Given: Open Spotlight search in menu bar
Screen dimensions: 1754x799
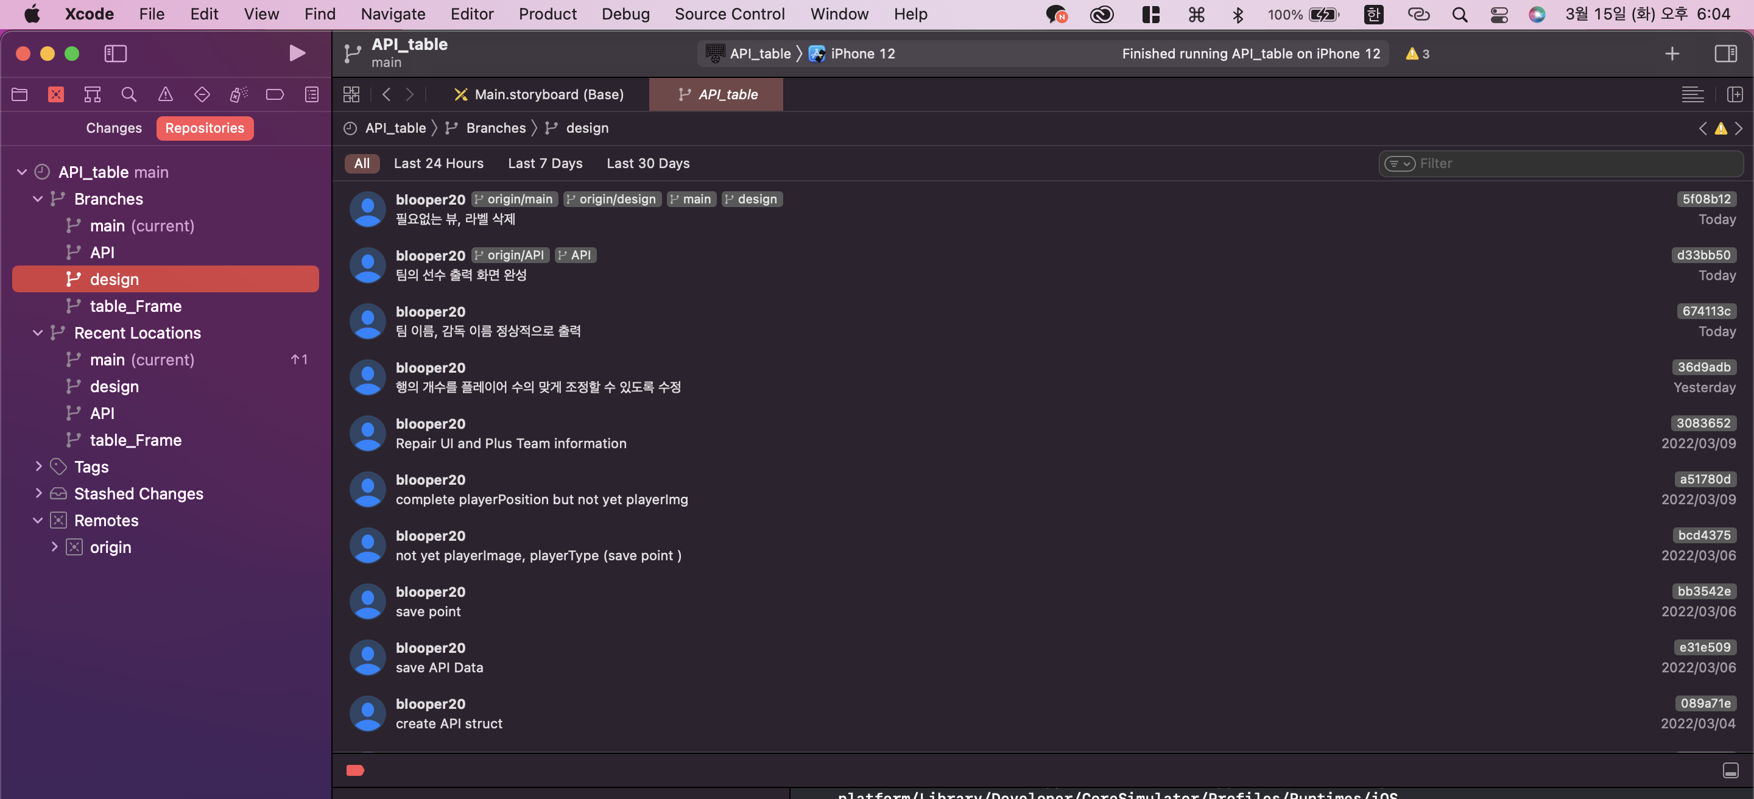Looking at the screenshot, I should pos(1459,14).
